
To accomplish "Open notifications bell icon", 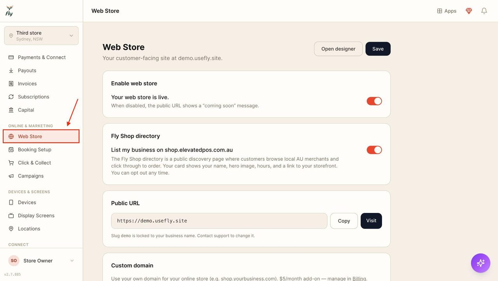I will [x=484, y=11].
